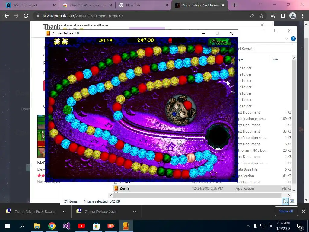Screen dimensions: 309x232
Task: Open Chrome from the taskbar
Action: click(x=52, y=226)
